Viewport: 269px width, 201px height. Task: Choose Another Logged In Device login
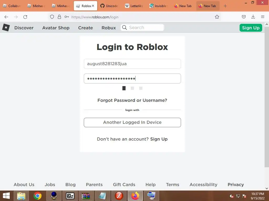132,122
